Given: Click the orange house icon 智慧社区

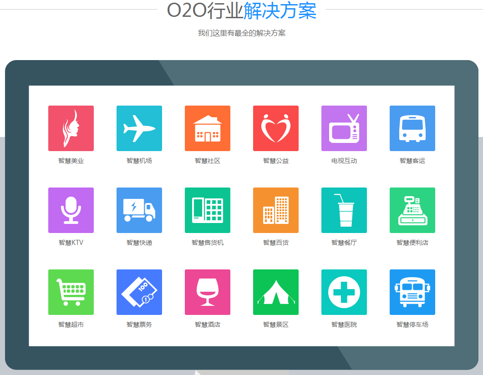Looking at the screenshot, I should (x=208, y=128).
